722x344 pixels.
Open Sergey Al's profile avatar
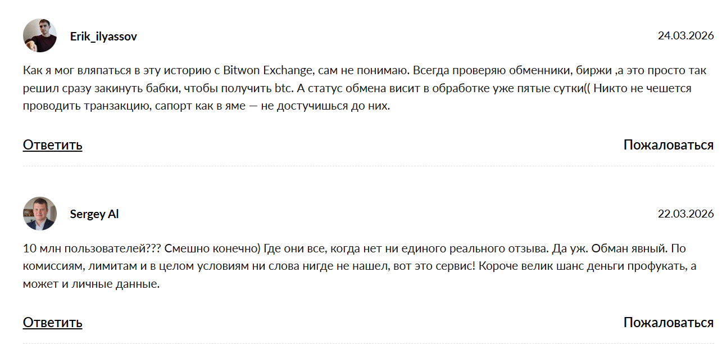click(x=39, y=214)
